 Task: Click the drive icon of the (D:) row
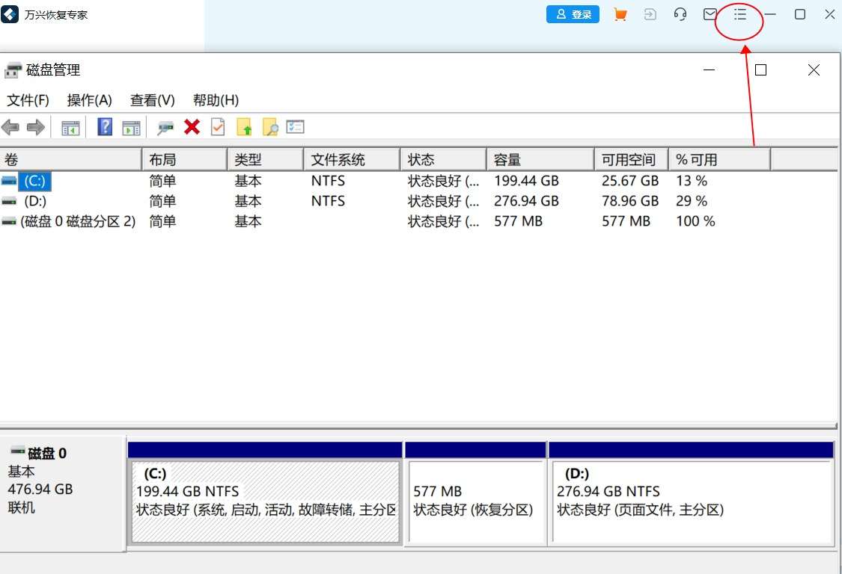point(8,202)
